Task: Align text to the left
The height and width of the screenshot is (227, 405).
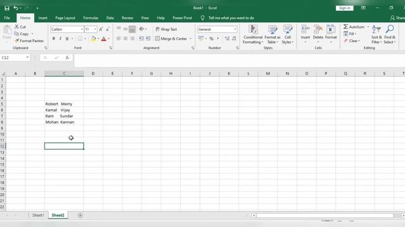Action: click(x=118, y=38)
